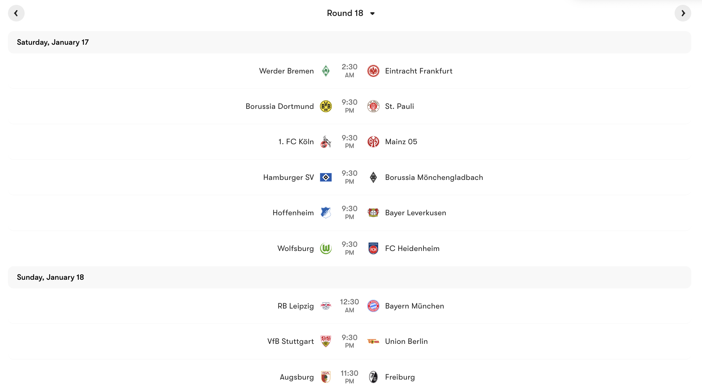
Task: Open the Borussia Dortmund vs St. Pauli fixture
Action: click(x=351, y=106)
